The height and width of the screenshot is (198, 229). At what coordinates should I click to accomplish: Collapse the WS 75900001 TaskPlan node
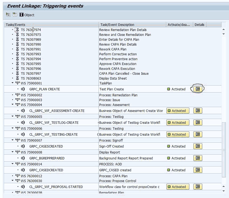click(x=12, y=83)
